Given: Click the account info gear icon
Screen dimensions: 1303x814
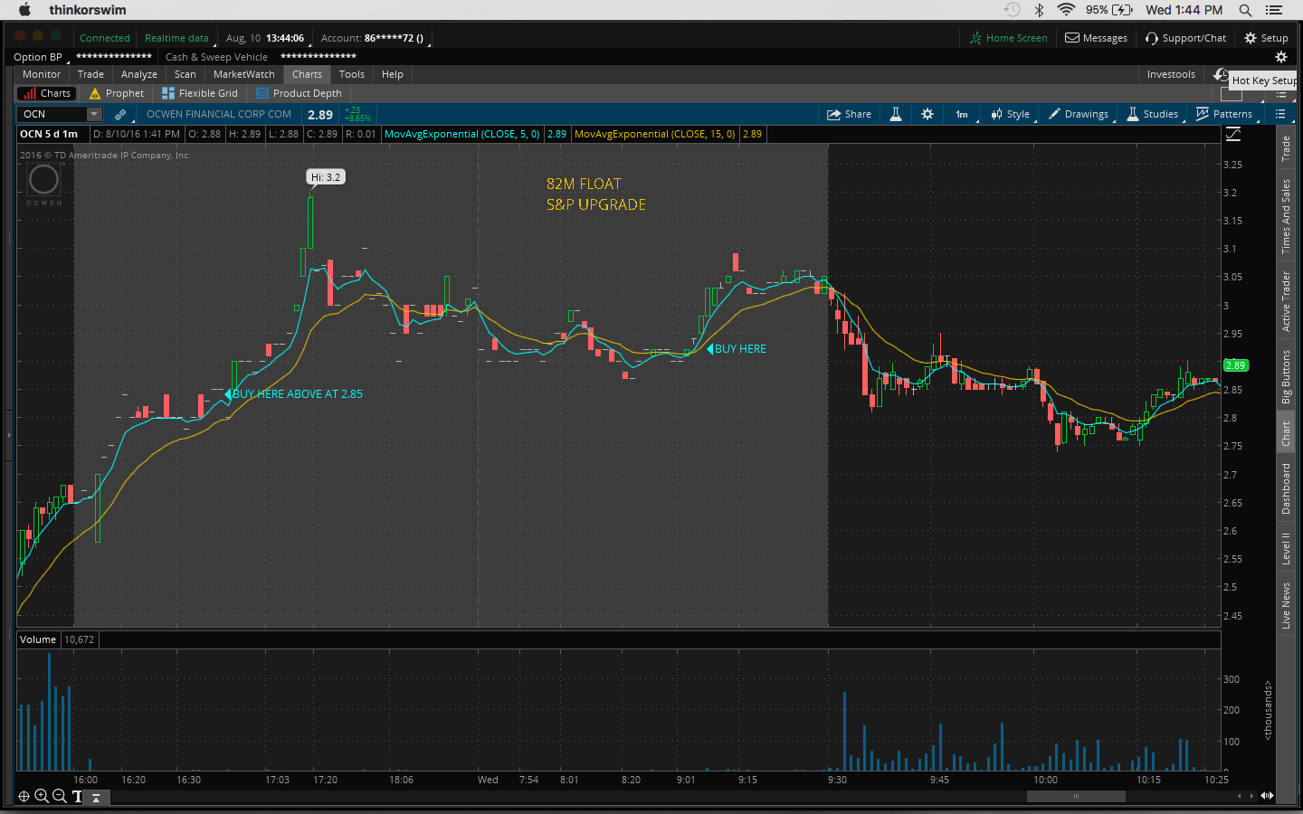Looking at the screenshot, I should point(1281,57).
